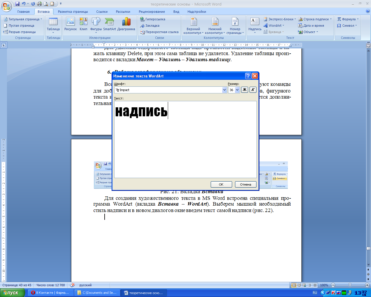371x297 pixels.
Task: Toggle bold (Ж) in the WordArt dialog
Action: click(245, 90)
